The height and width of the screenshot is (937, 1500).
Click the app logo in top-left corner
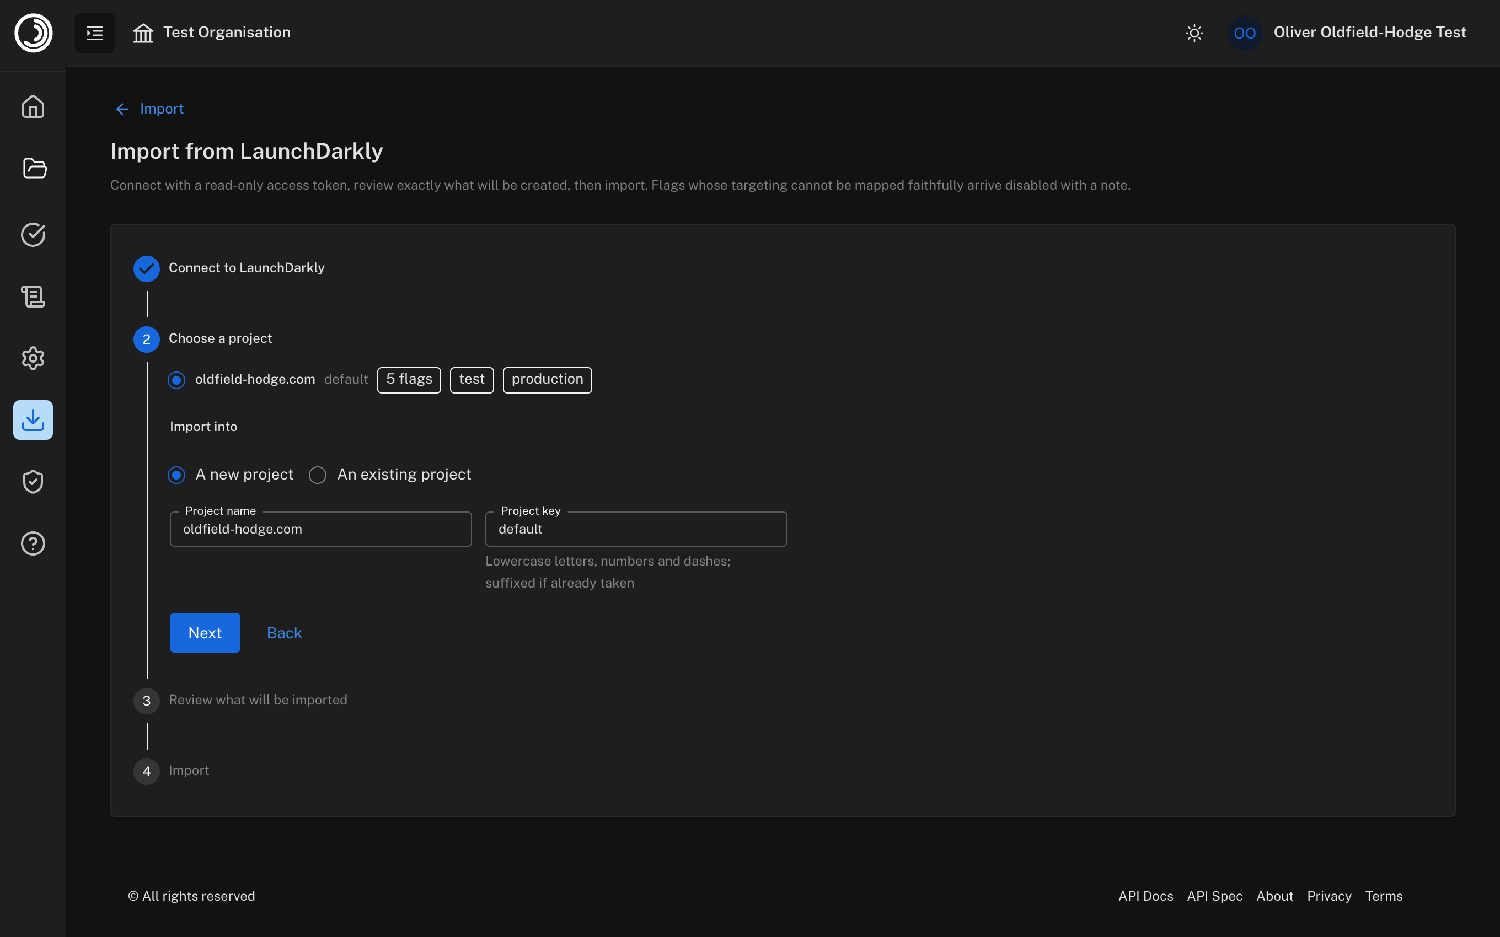click(x=34, y=33)
